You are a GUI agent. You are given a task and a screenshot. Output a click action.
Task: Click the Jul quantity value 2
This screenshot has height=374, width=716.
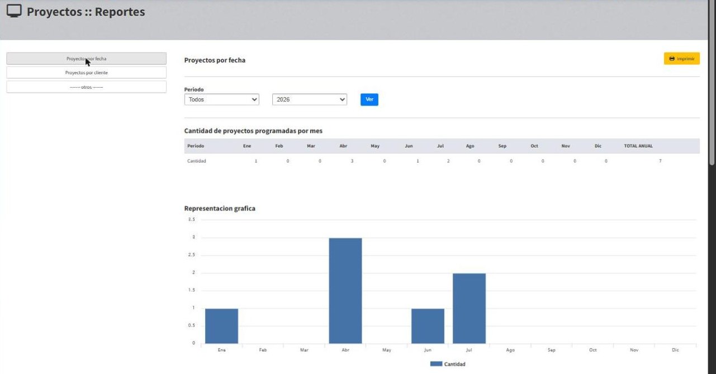[x=448, y=161]
